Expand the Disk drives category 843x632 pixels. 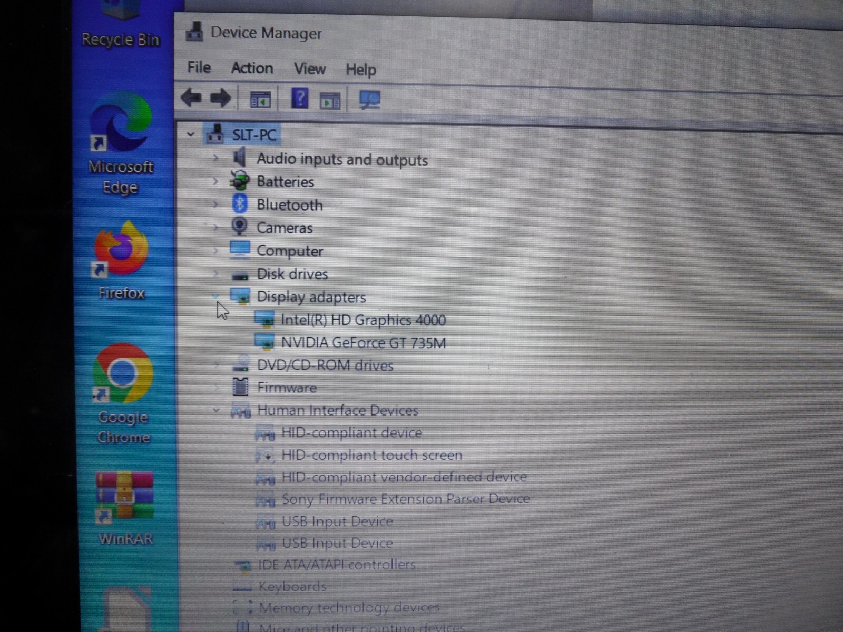(x=215, y=274)
